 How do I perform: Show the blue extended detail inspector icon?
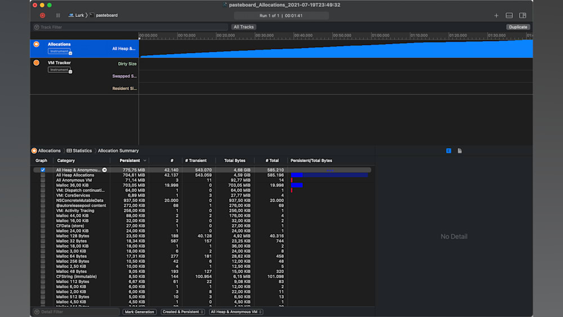(449, 151)
